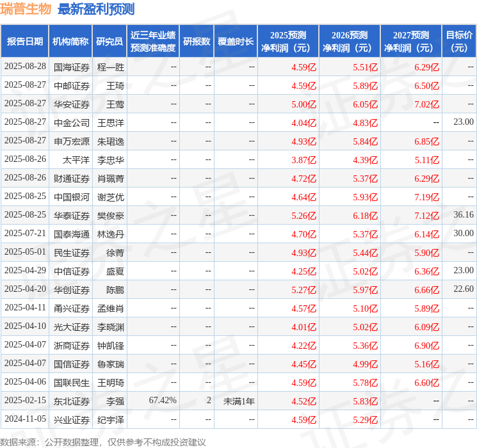The image size is (477, 448).
Task: Click the 研报数 column header
Action: 197,42
